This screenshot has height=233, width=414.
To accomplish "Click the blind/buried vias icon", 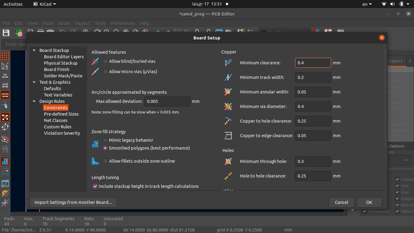I will (95, 61).
